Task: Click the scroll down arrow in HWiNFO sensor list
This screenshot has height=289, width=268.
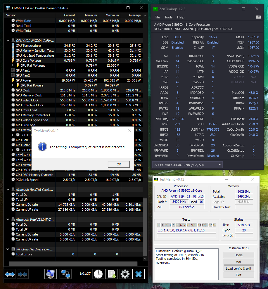Action: 145,259
